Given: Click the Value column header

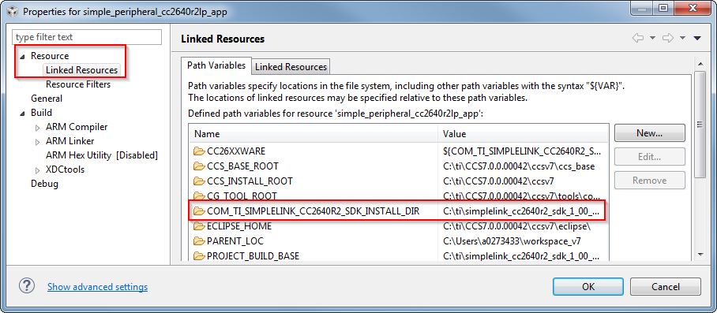Looking at the screenshot, I should [523, 134].
